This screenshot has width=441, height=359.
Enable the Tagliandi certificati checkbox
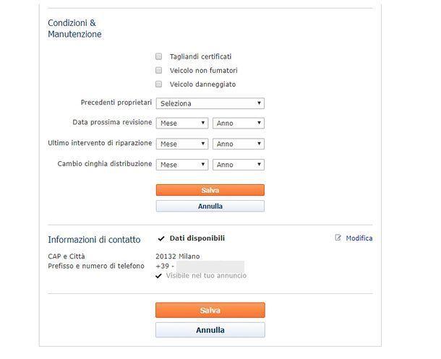point(159,56)
